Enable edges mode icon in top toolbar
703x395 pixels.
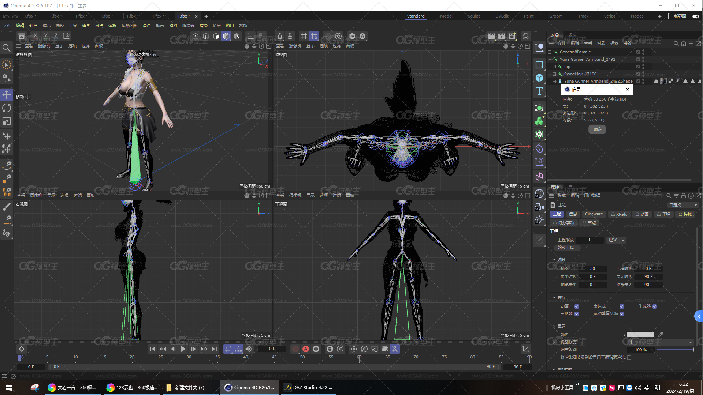206,36
